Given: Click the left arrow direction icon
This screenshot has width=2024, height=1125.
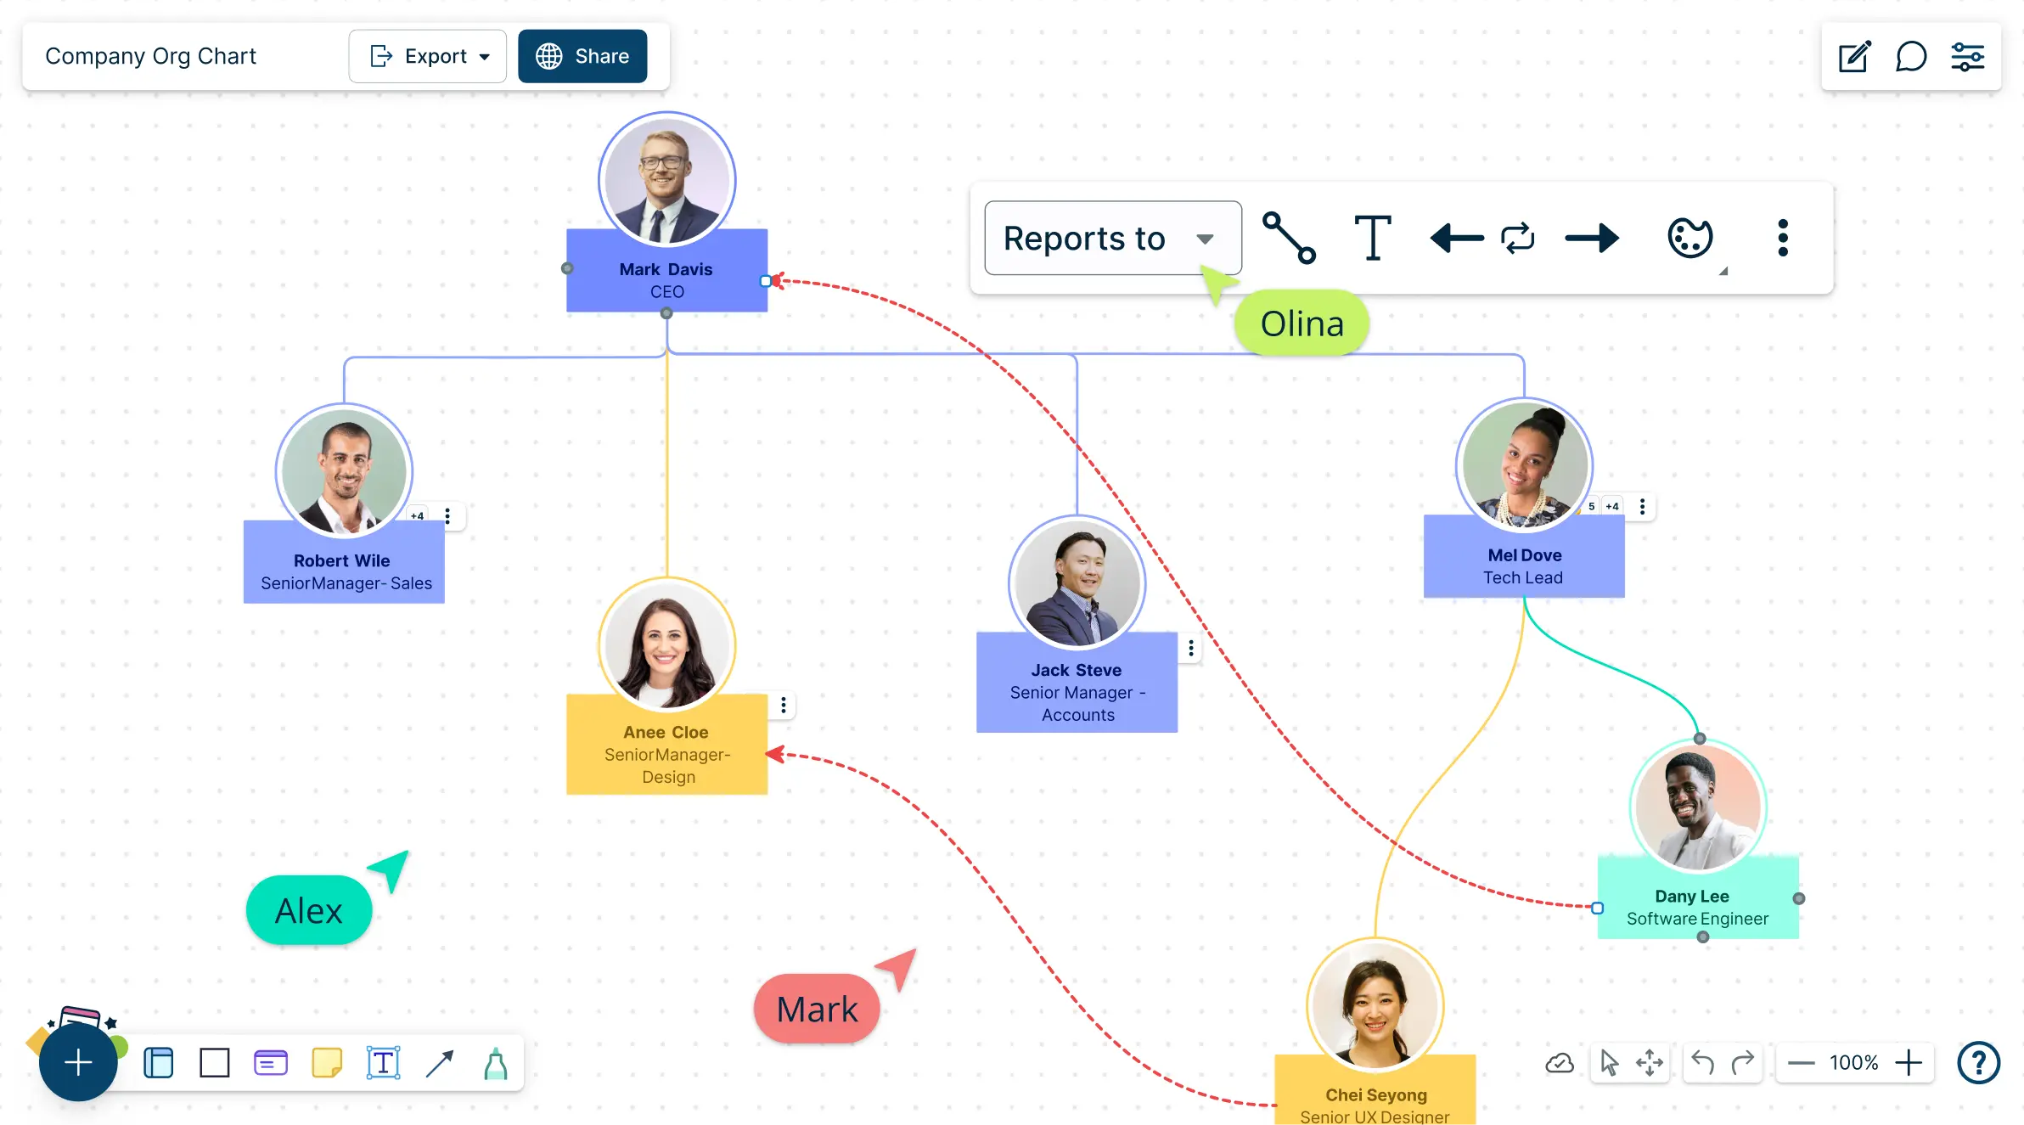Looking at the screenshot, I should 1454,237.
